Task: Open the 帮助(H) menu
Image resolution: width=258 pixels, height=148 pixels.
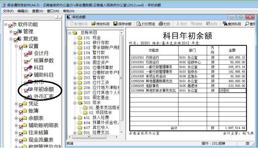Action: [69, 11]
